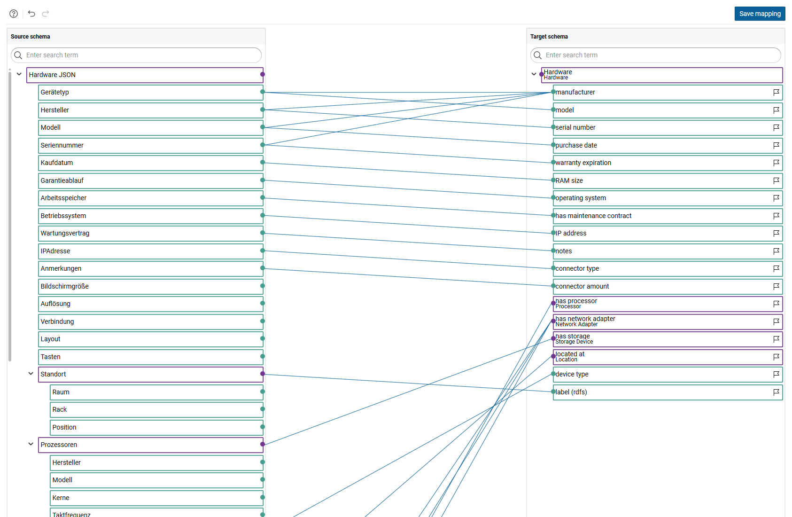Select the has storage target node
The width and height of the screenshot is (792, 517).
(x=634, y=338)
